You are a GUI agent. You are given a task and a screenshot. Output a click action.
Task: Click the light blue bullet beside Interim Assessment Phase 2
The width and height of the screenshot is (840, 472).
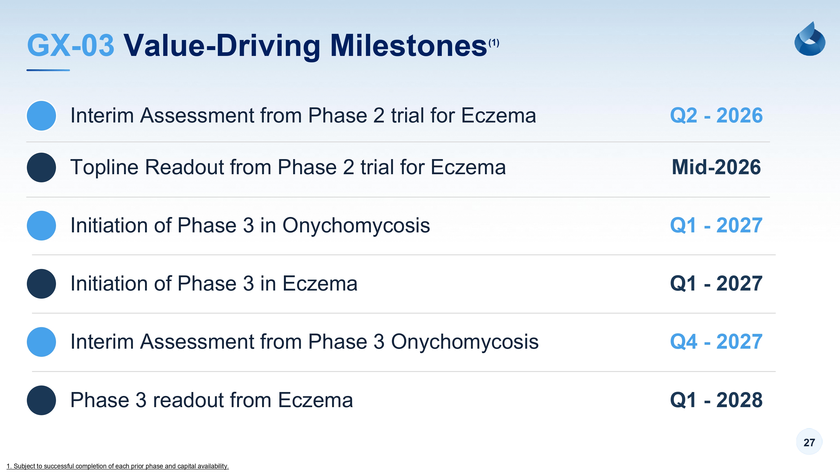pyautogui.click(x=41, y=116)
